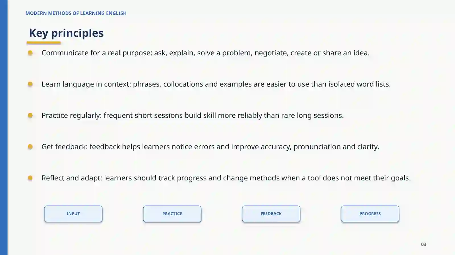Select the Reflect and adapt sentence
Screen dimensions: 455x255
point(226,178)
